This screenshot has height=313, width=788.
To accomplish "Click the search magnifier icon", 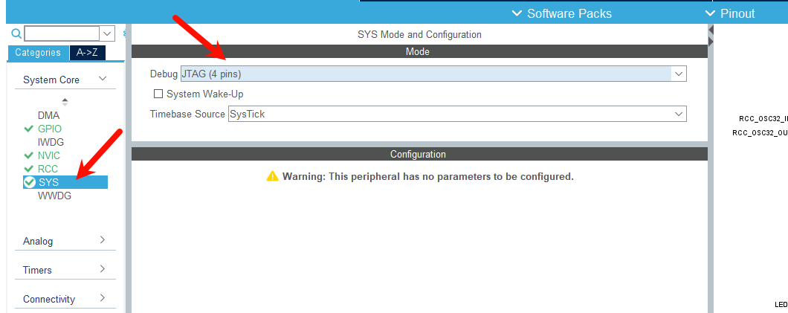I will tap(16, 33).
